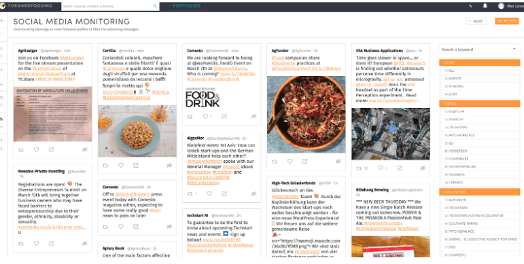
Task: Select the JOBS filter
Action: (x=480, y=94)
